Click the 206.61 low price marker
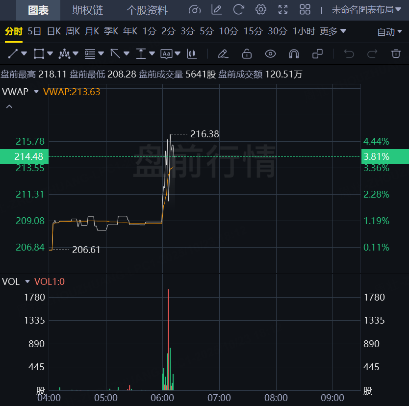Viewport: 409px width, 406px height. coord(86,250)
